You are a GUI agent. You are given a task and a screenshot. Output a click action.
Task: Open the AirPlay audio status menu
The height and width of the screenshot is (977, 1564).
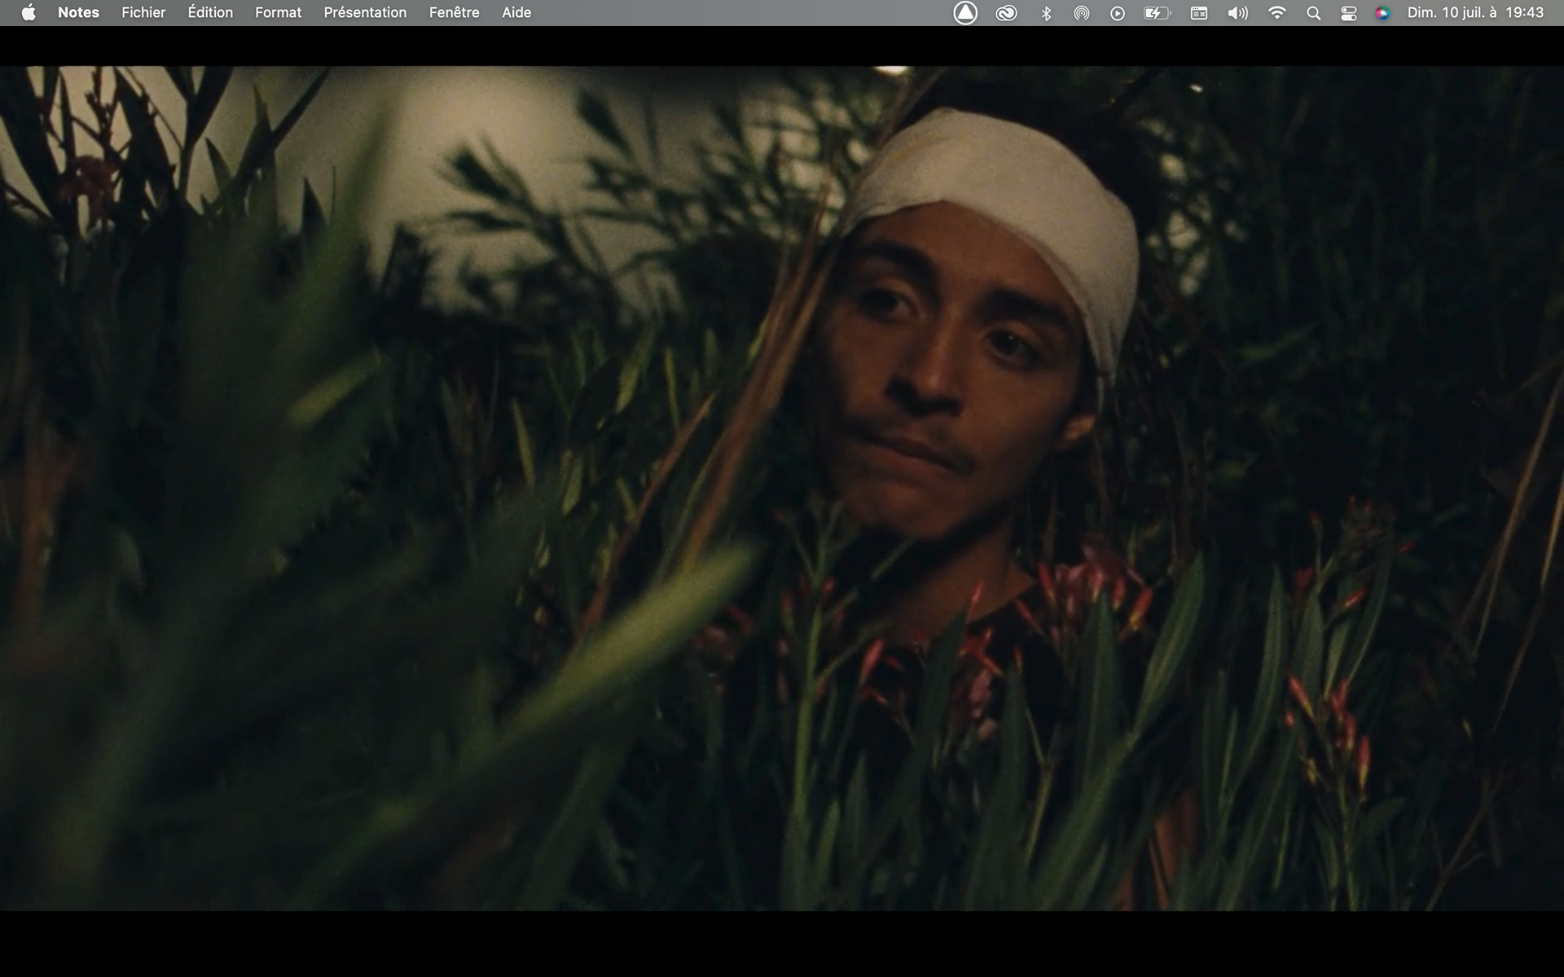click(x=1081, y=13)
